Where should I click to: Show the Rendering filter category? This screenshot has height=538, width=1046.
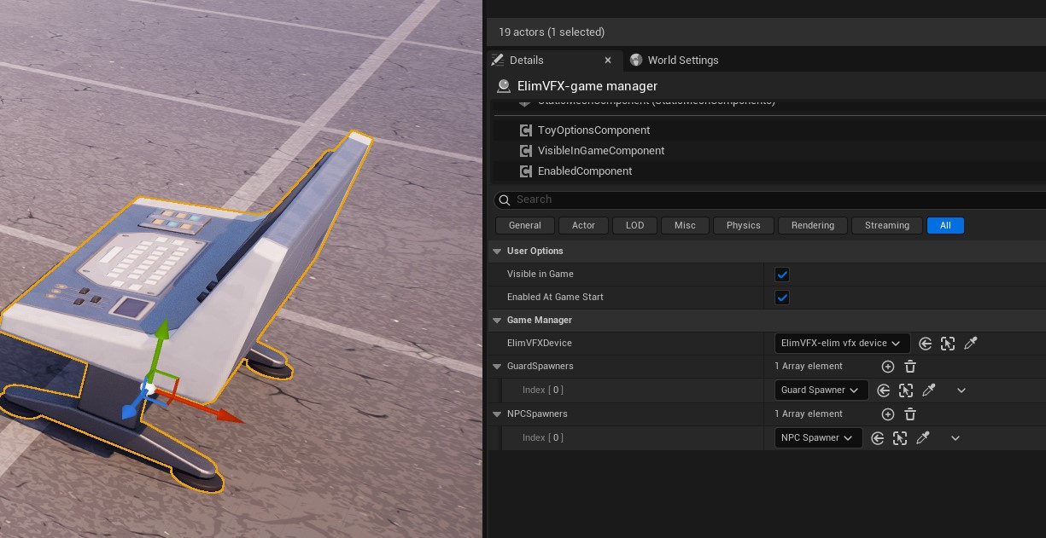tap(812, 225)
